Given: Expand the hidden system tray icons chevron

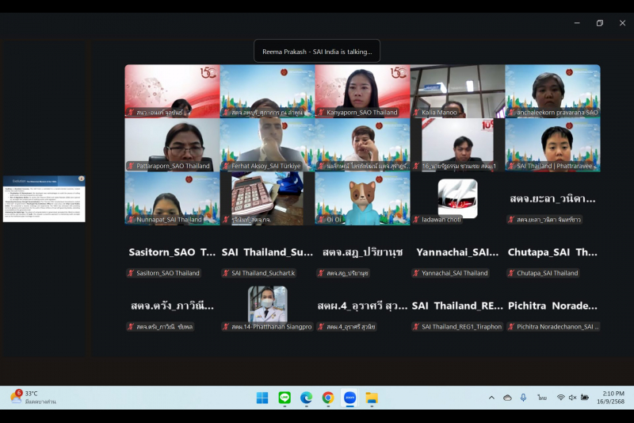Looking at the screenshot, I should (x=491, y=398).
